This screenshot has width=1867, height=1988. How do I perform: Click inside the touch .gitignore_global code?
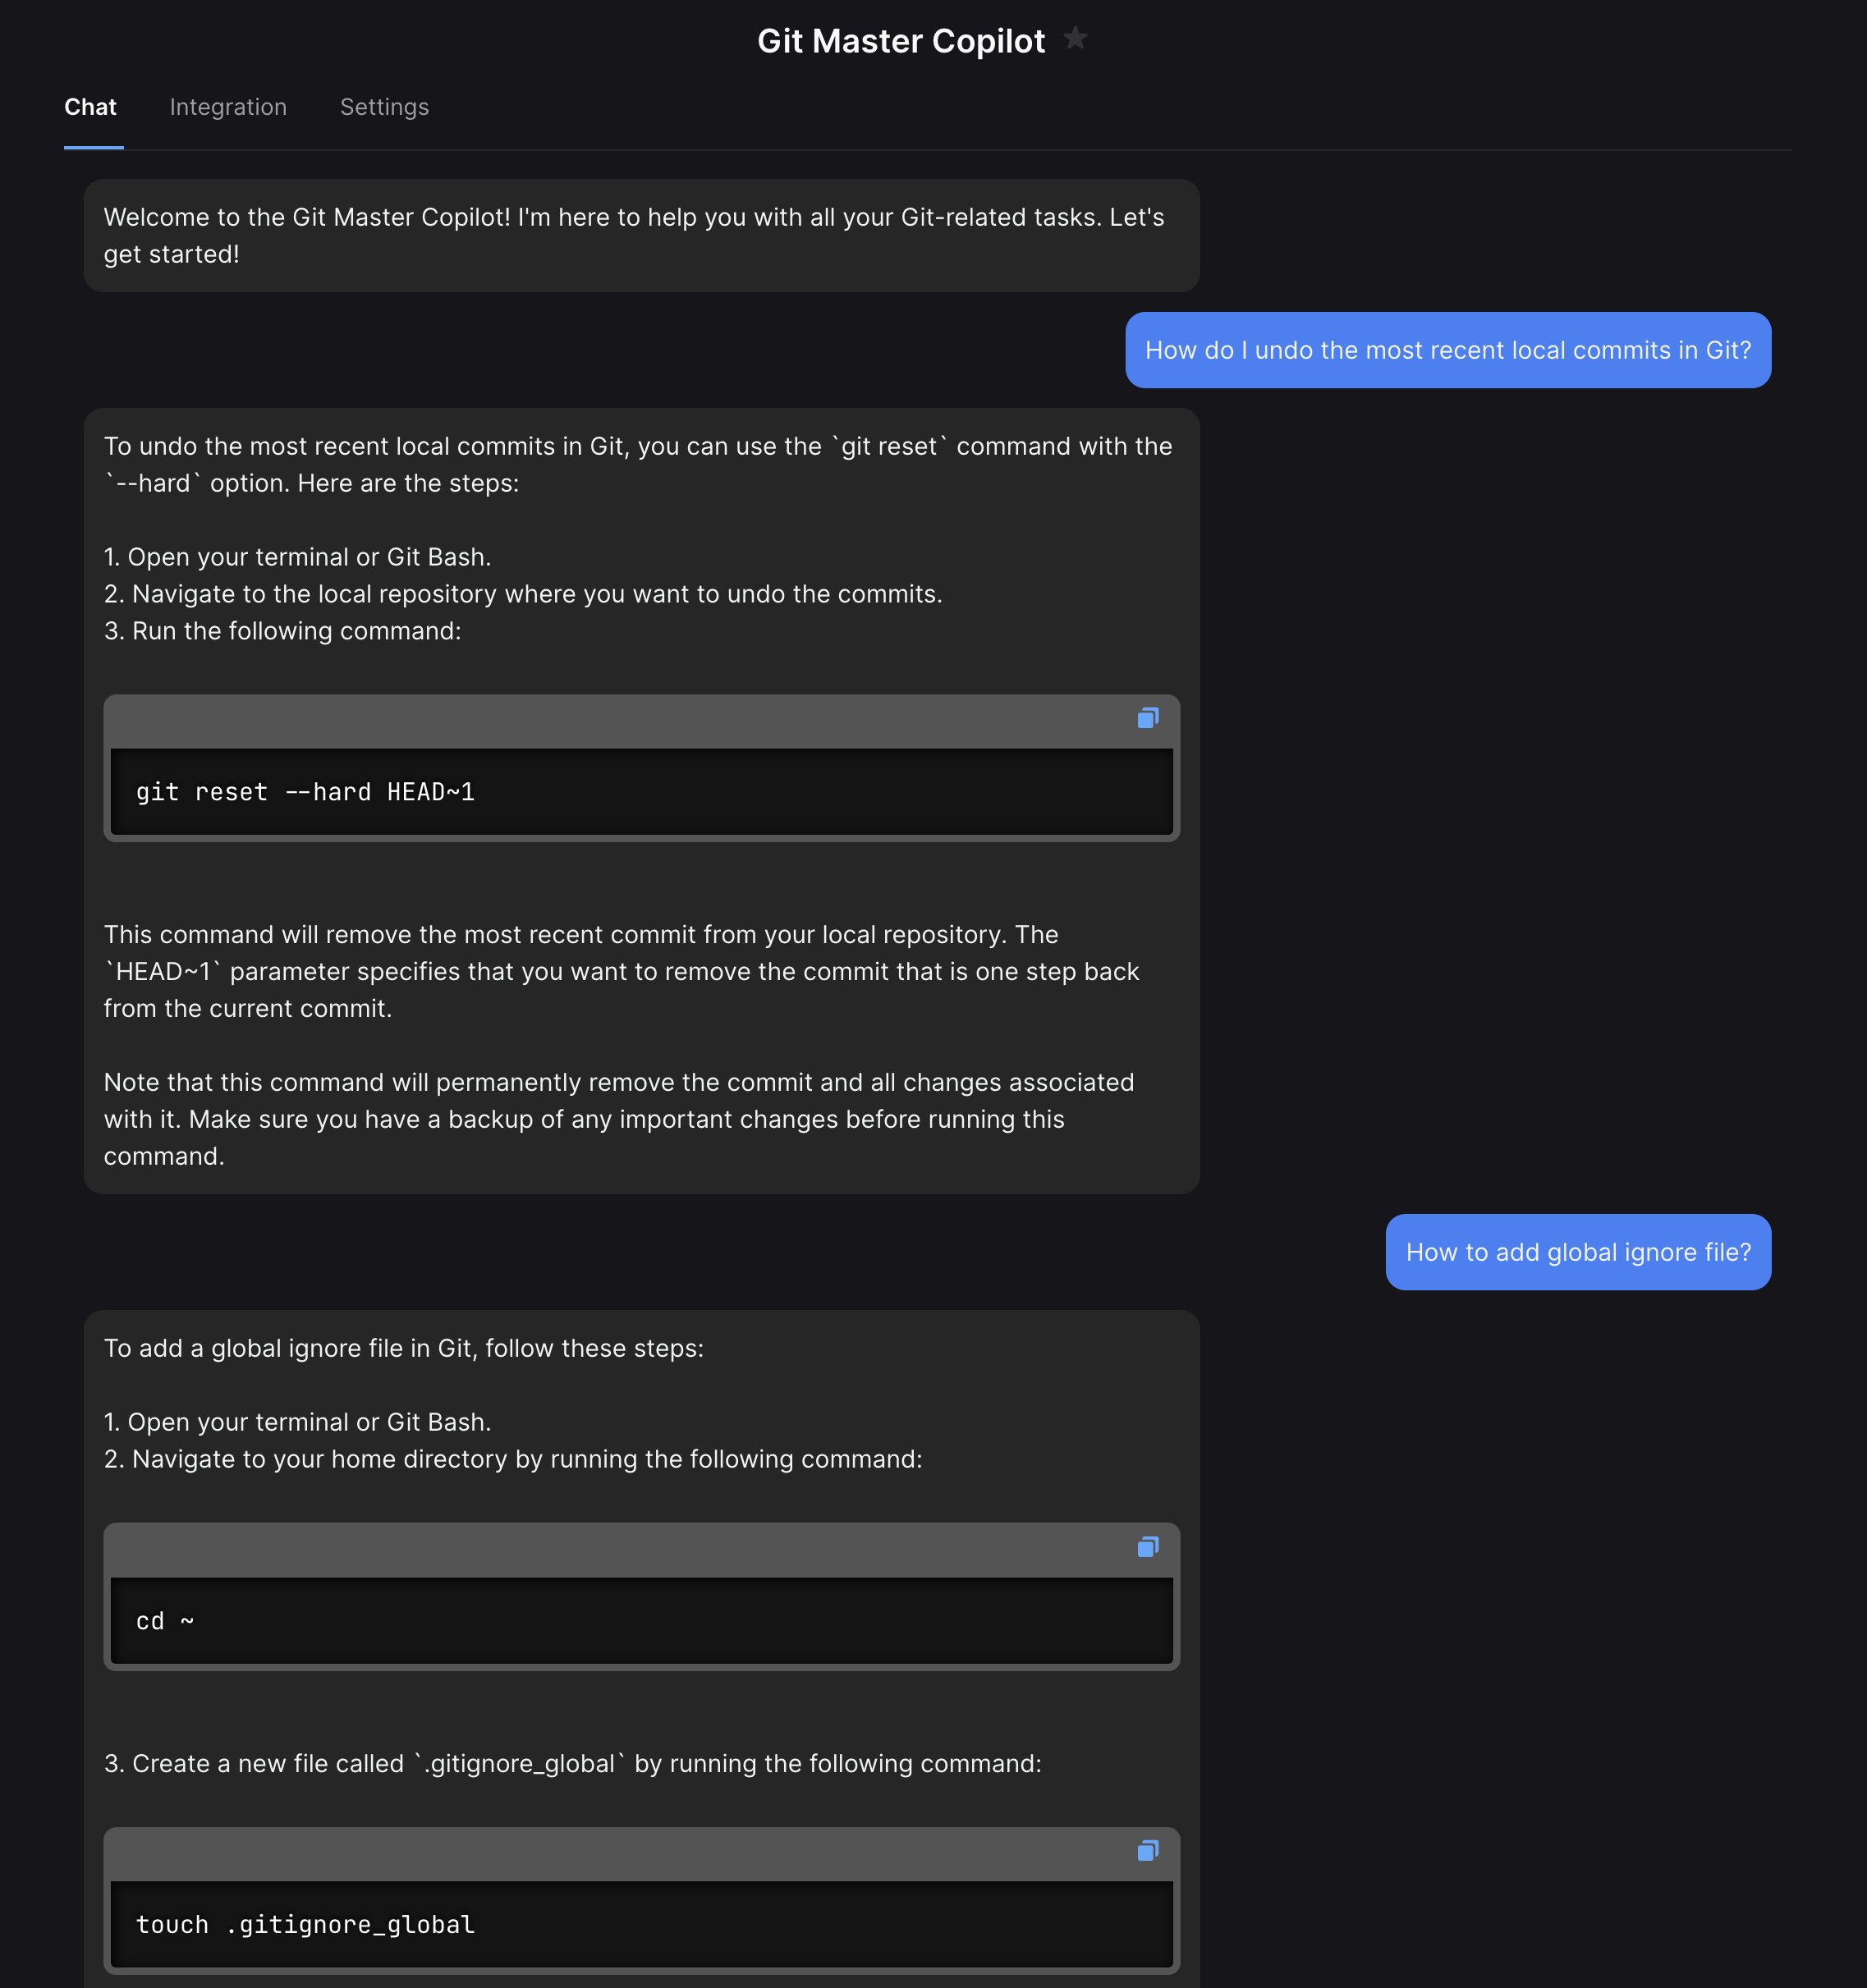point(305,1925)
